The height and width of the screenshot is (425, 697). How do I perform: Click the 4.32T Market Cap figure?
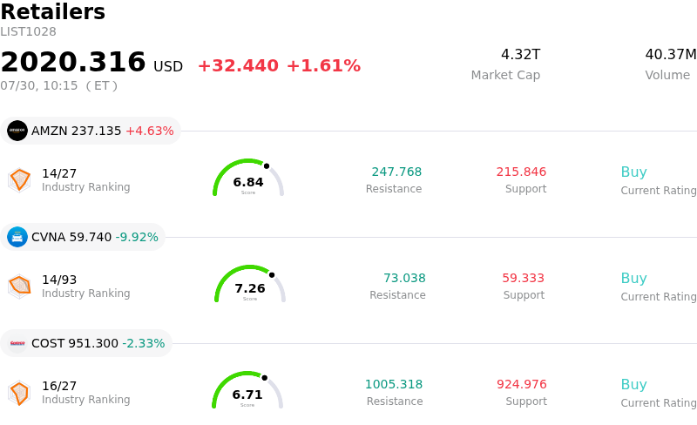(x=520, y=54)
